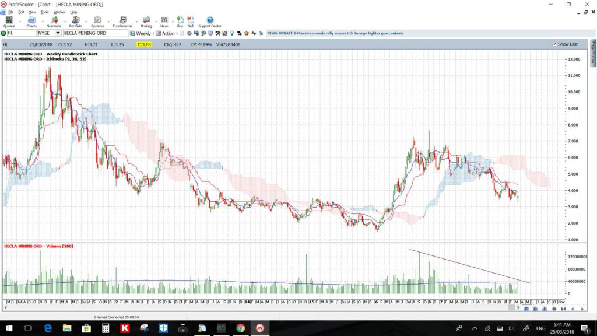Open the View menu
597x336 pixels.
[x=33, y=12]
